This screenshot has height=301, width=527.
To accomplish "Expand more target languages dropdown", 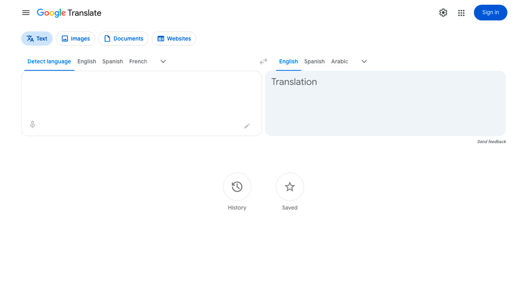I will pyautogui.click(x=364, y=62).
